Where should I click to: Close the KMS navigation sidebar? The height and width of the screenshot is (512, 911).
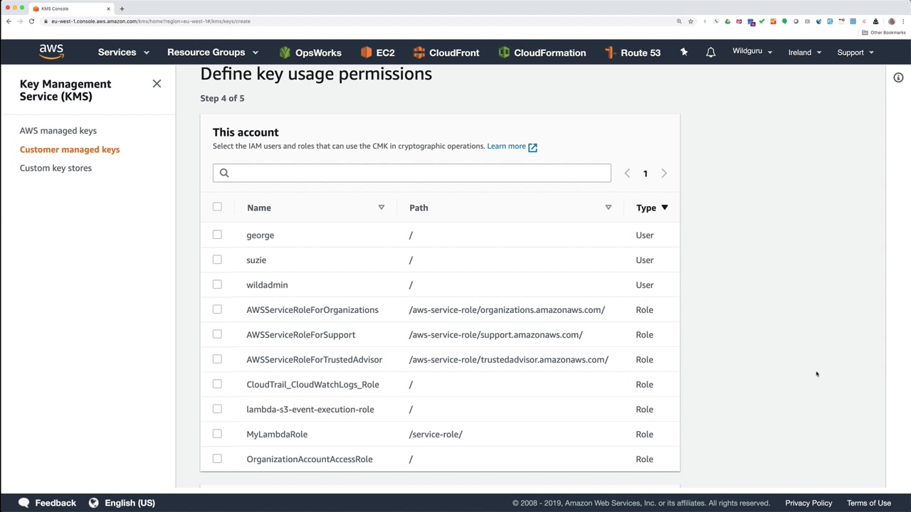click(157, 84)
